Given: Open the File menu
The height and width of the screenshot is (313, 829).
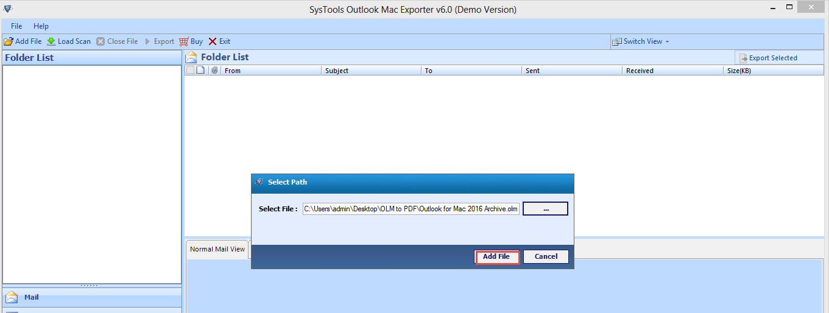Looking at the screenshot, I should (16, 26).
